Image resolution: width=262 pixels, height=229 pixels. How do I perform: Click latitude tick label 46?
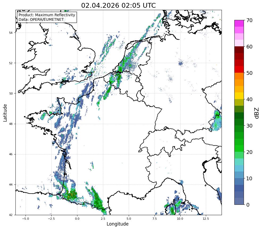point(11,154)
